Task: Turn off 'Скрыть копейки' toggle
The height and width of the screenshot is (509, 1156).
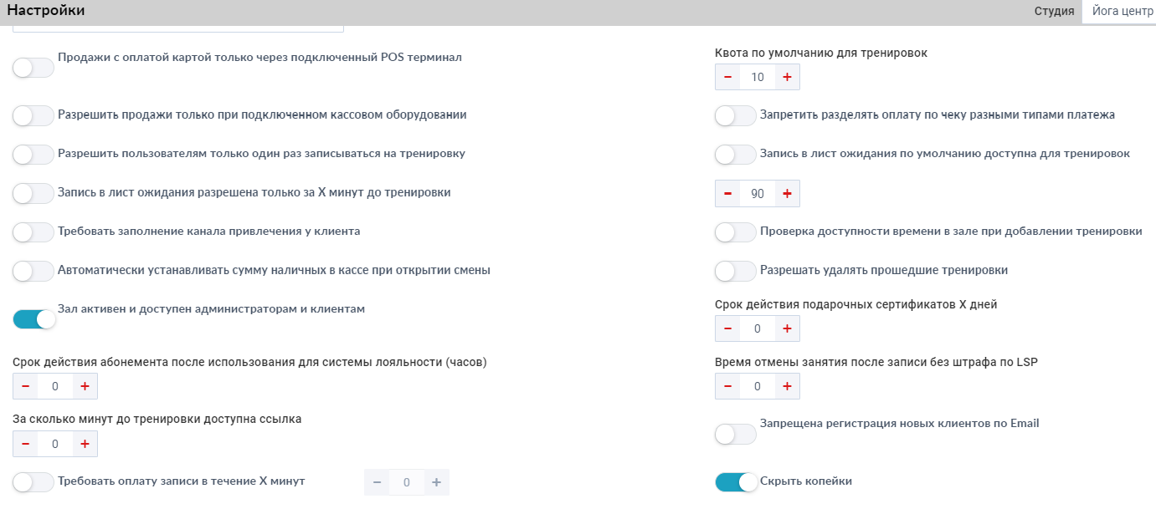Action: pyautogui.click(x=736, y=482)
